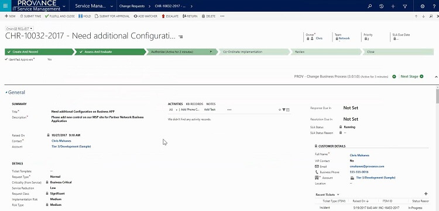439x211 pixels.
Task: Open Chris Mahanes contact link
Action: 61,141
